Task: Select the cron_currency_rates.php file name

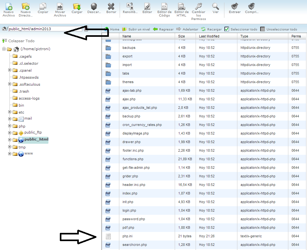Action: click(x=142, y=125)
